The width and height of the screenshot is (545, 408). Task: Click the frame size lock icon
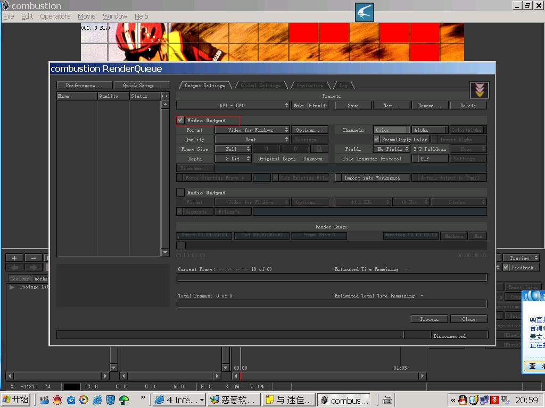click(319, 149)
